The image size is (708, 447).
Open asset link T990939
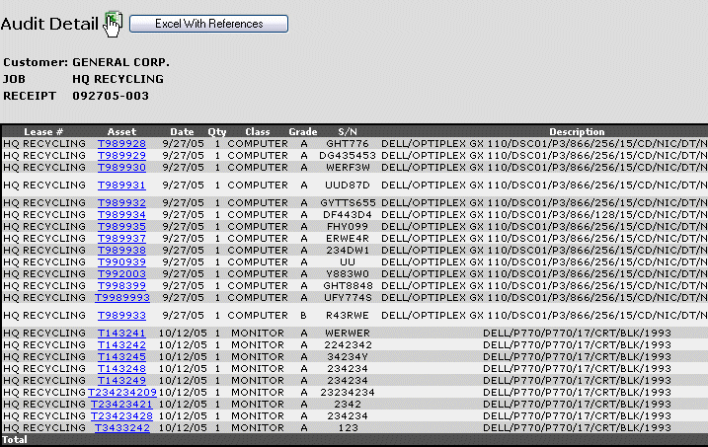[121, 262]
